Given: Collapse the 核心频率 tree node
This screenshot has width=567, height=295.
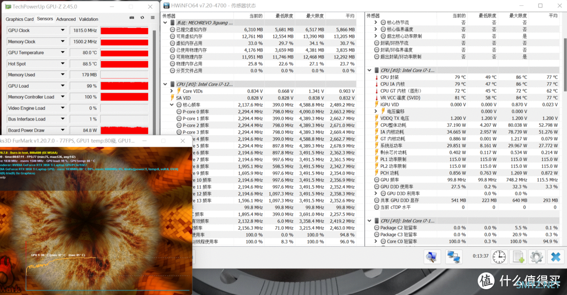Looking at the screenshot, I should (x=172, y=105).
